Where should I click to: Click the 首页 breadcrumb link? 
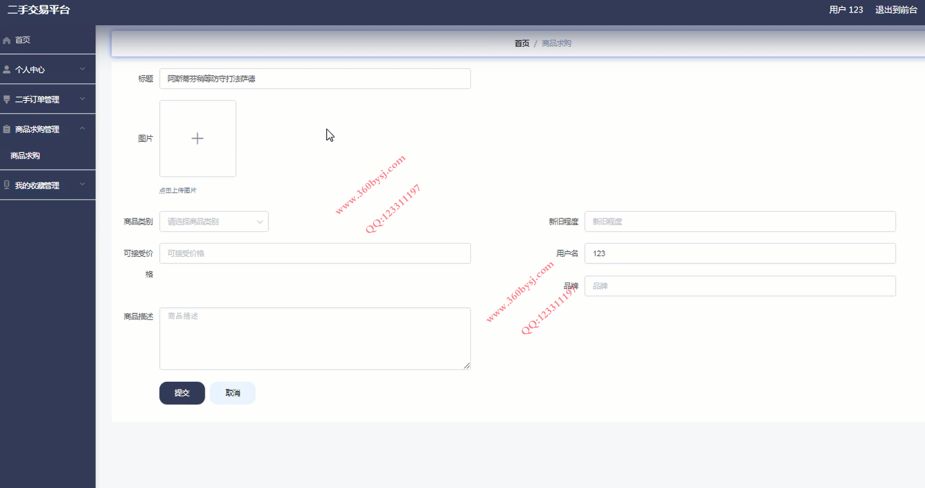[x=522, y=44]
